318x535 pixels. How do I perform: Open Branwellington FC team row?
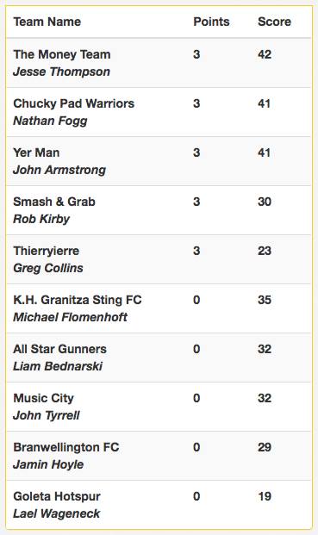pyautogui.click(x=159, y=456)
